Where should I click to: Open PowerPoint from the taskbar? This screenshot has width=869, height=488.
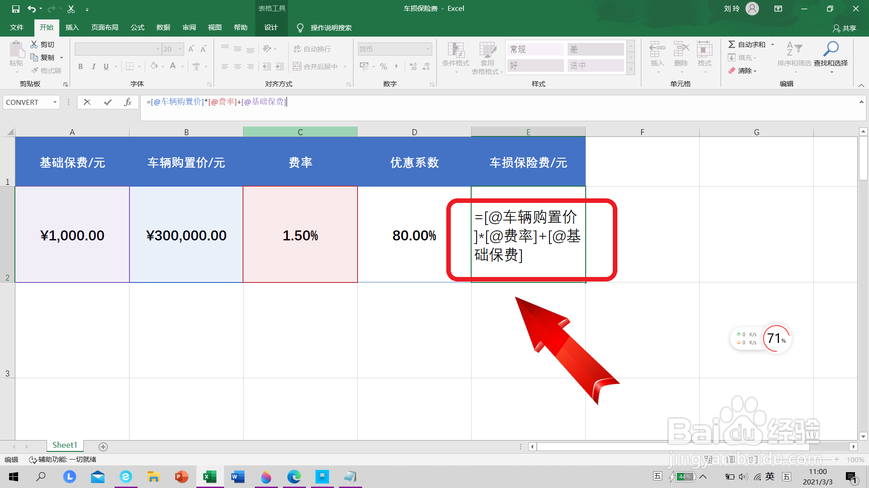click(181, 477)
